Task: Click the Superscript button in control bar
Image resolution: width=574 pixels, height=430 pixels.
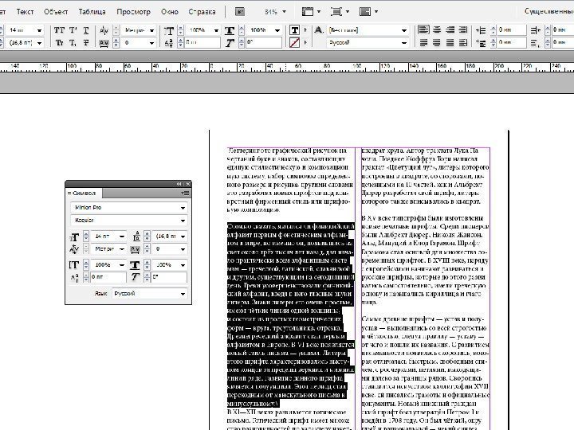Action: tap(73, 29)
